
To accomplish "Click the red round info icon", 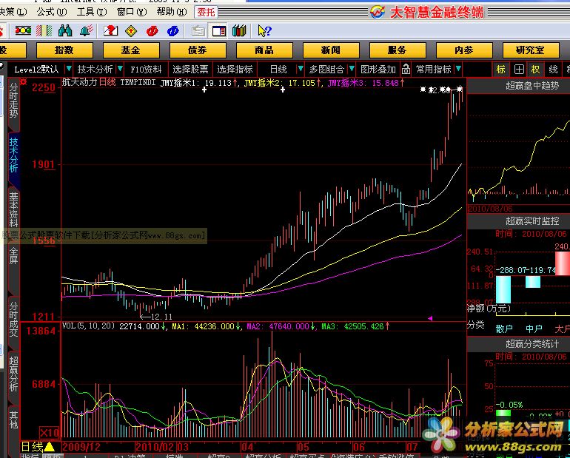I will 152,31.
